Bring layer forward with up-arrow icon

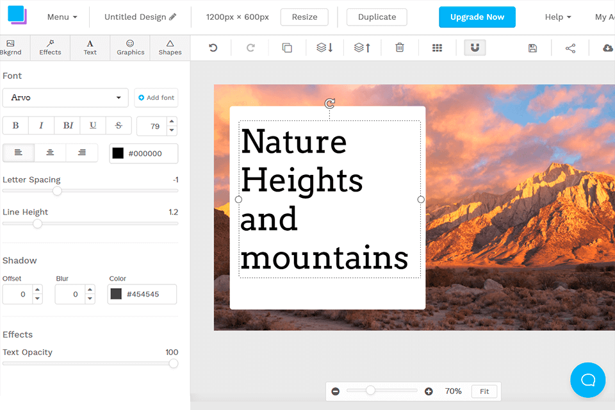pyautogui.click(x=362, y=48)
